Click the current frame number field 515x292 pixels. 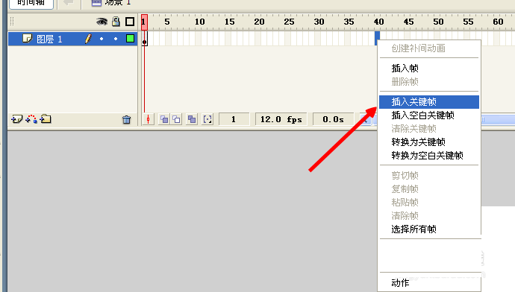[234, 119]
